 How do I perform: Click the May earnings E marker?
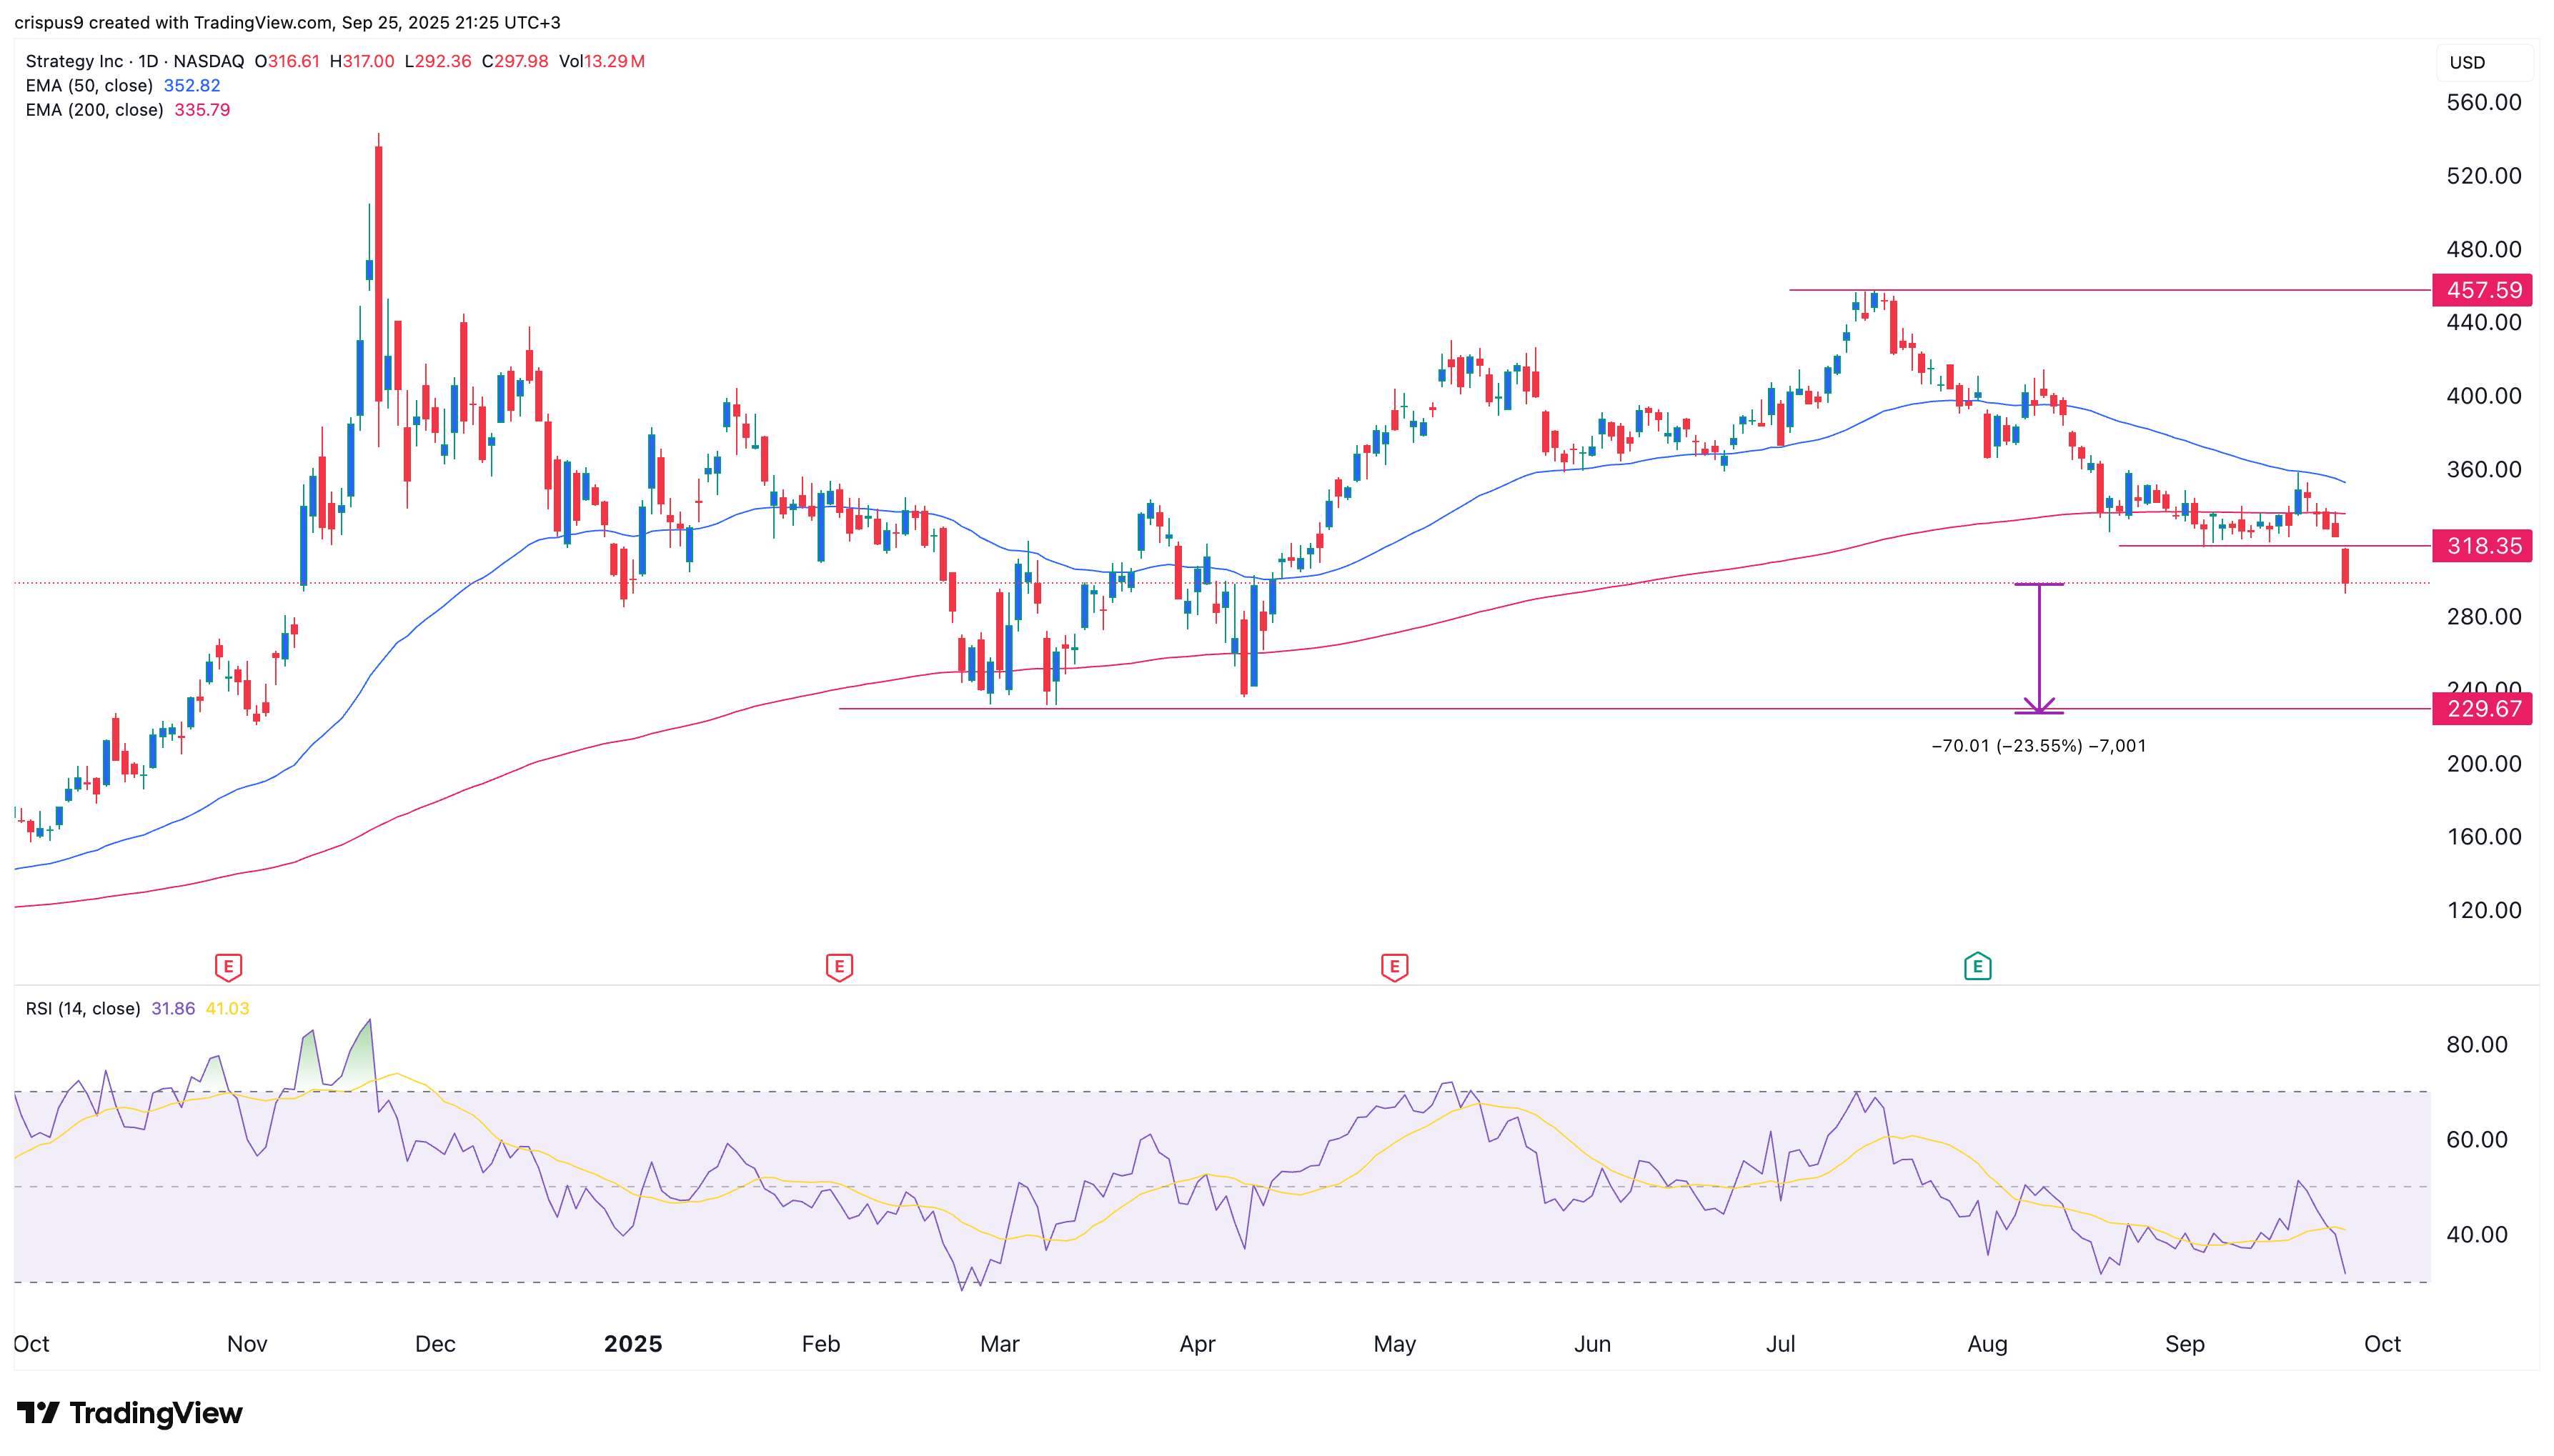click(x=1394, y=967)
